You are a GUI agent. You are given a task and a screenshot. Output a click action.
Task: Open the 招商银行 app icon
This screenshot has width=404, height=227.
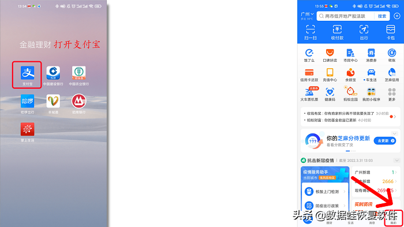click(79, 101)
